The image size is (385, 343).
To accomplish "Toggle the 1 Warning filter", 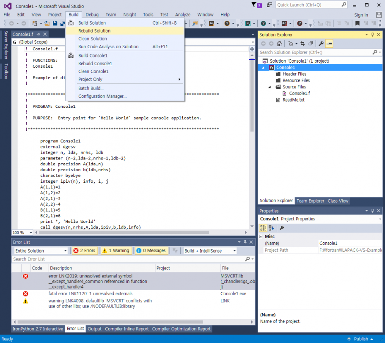I will point(116,251).
